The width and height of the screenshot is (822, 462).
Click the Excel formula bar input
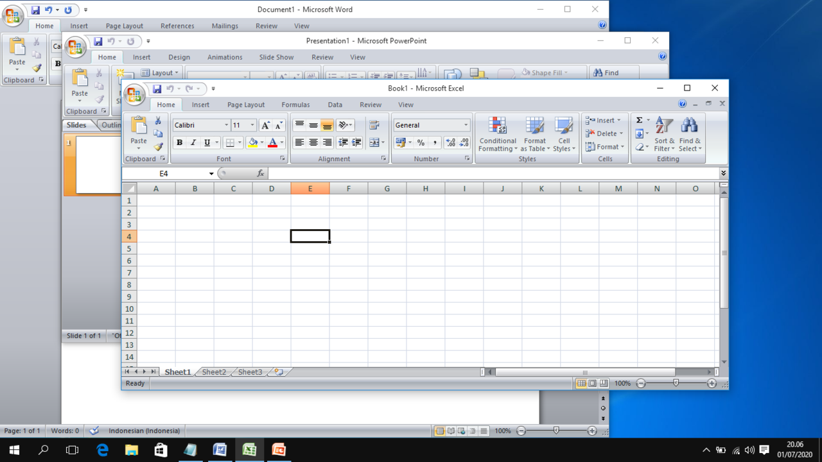coord(493,173)
